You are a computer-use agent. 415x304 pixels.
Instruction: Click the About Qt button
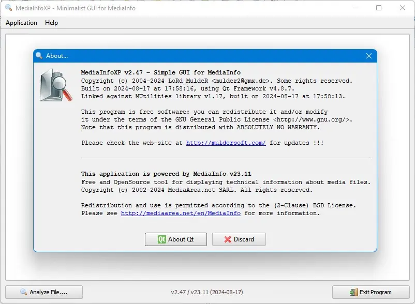[x=176, y=239]
